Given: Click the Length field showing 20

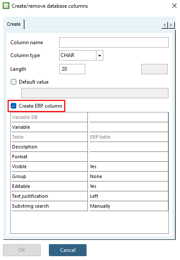Looking at the screenshot, I should point(72,69).
